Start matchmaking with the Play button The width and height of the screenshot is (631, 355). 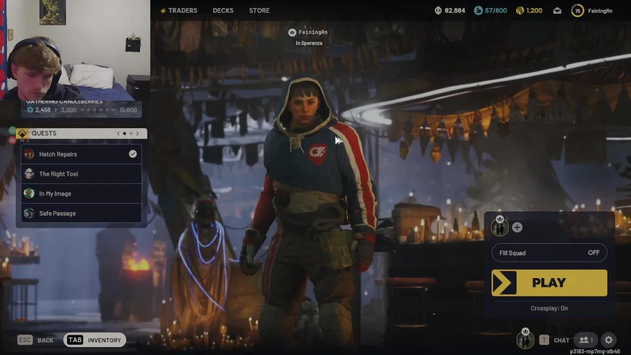tap(549, 283)
